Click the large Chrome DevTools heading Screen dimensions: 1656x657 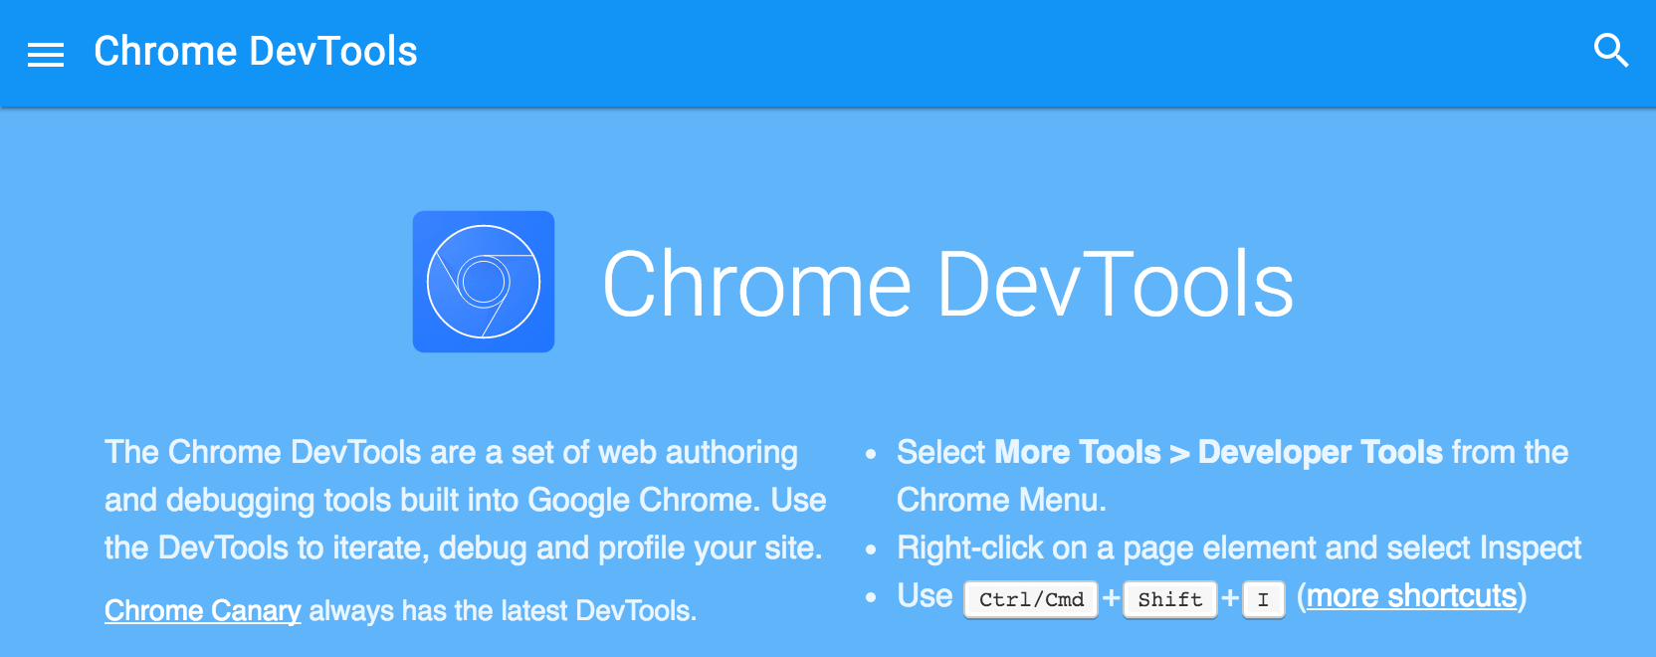tap(948, 285)
